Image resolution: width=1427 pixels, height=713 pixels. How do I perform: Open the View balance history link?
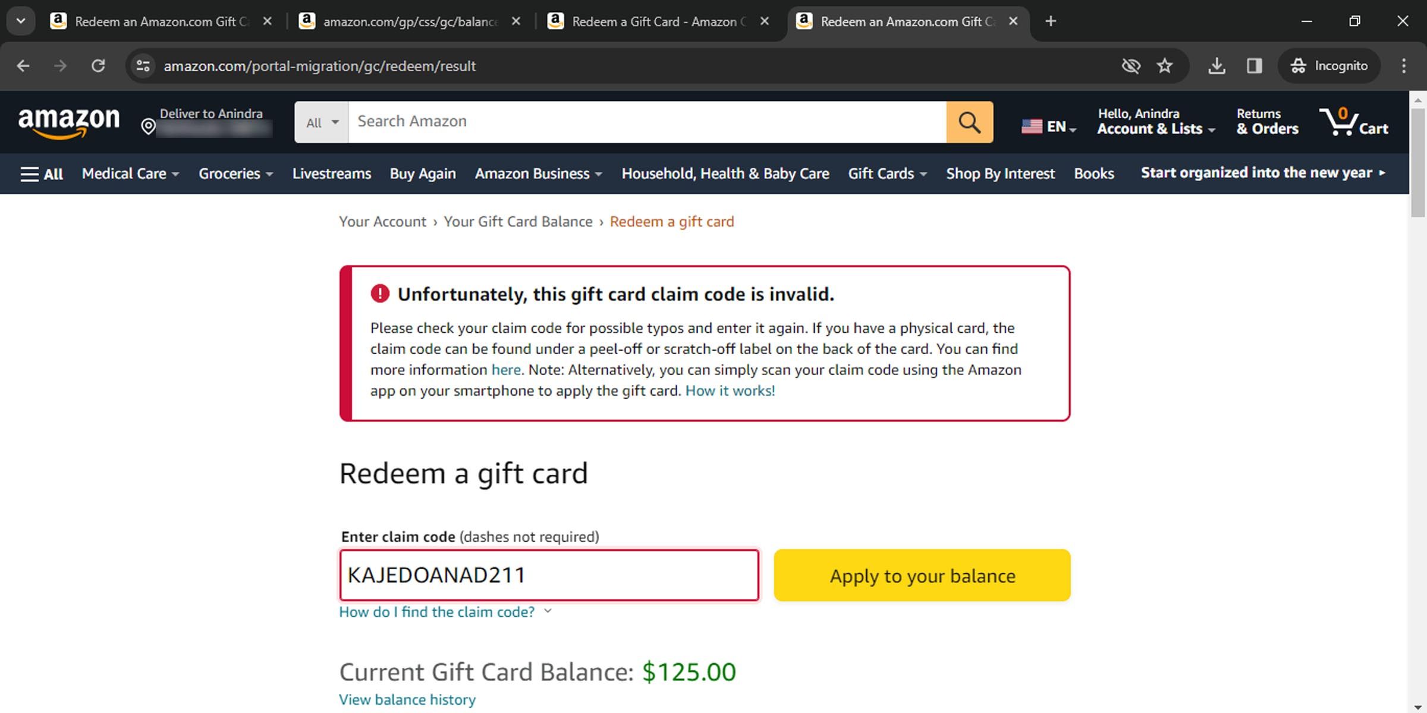[x=407, y=700]
